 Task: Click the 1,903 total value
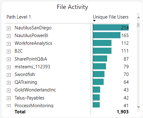coord(123,112)
